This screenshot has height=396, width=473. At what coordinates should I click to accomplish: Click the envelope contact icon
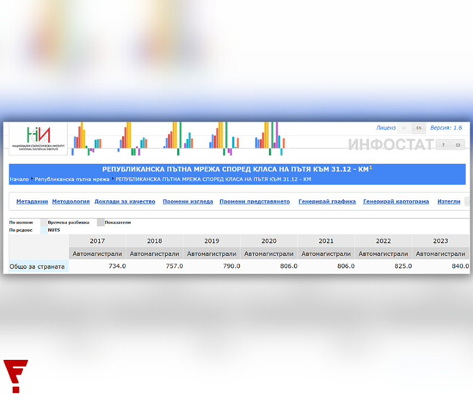click(x=458, y=145)
